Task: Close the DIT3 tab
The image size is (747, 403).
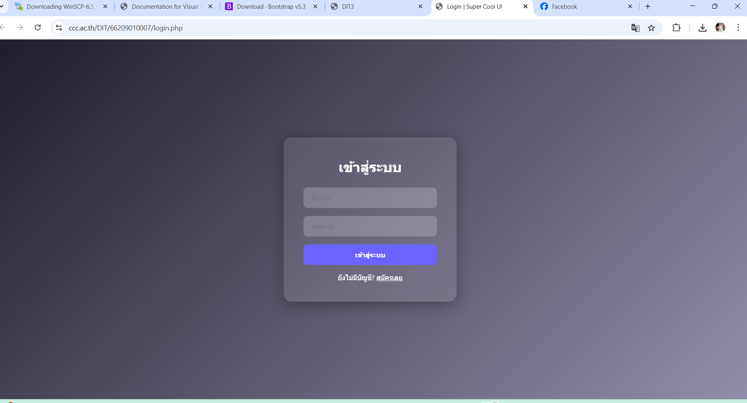Action: [x=420, y=6]
